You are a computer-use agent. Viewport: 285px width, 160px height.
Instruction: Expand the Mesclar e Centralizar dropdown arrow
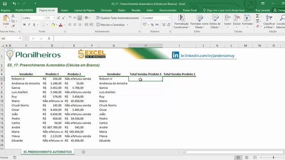(127, 25)
